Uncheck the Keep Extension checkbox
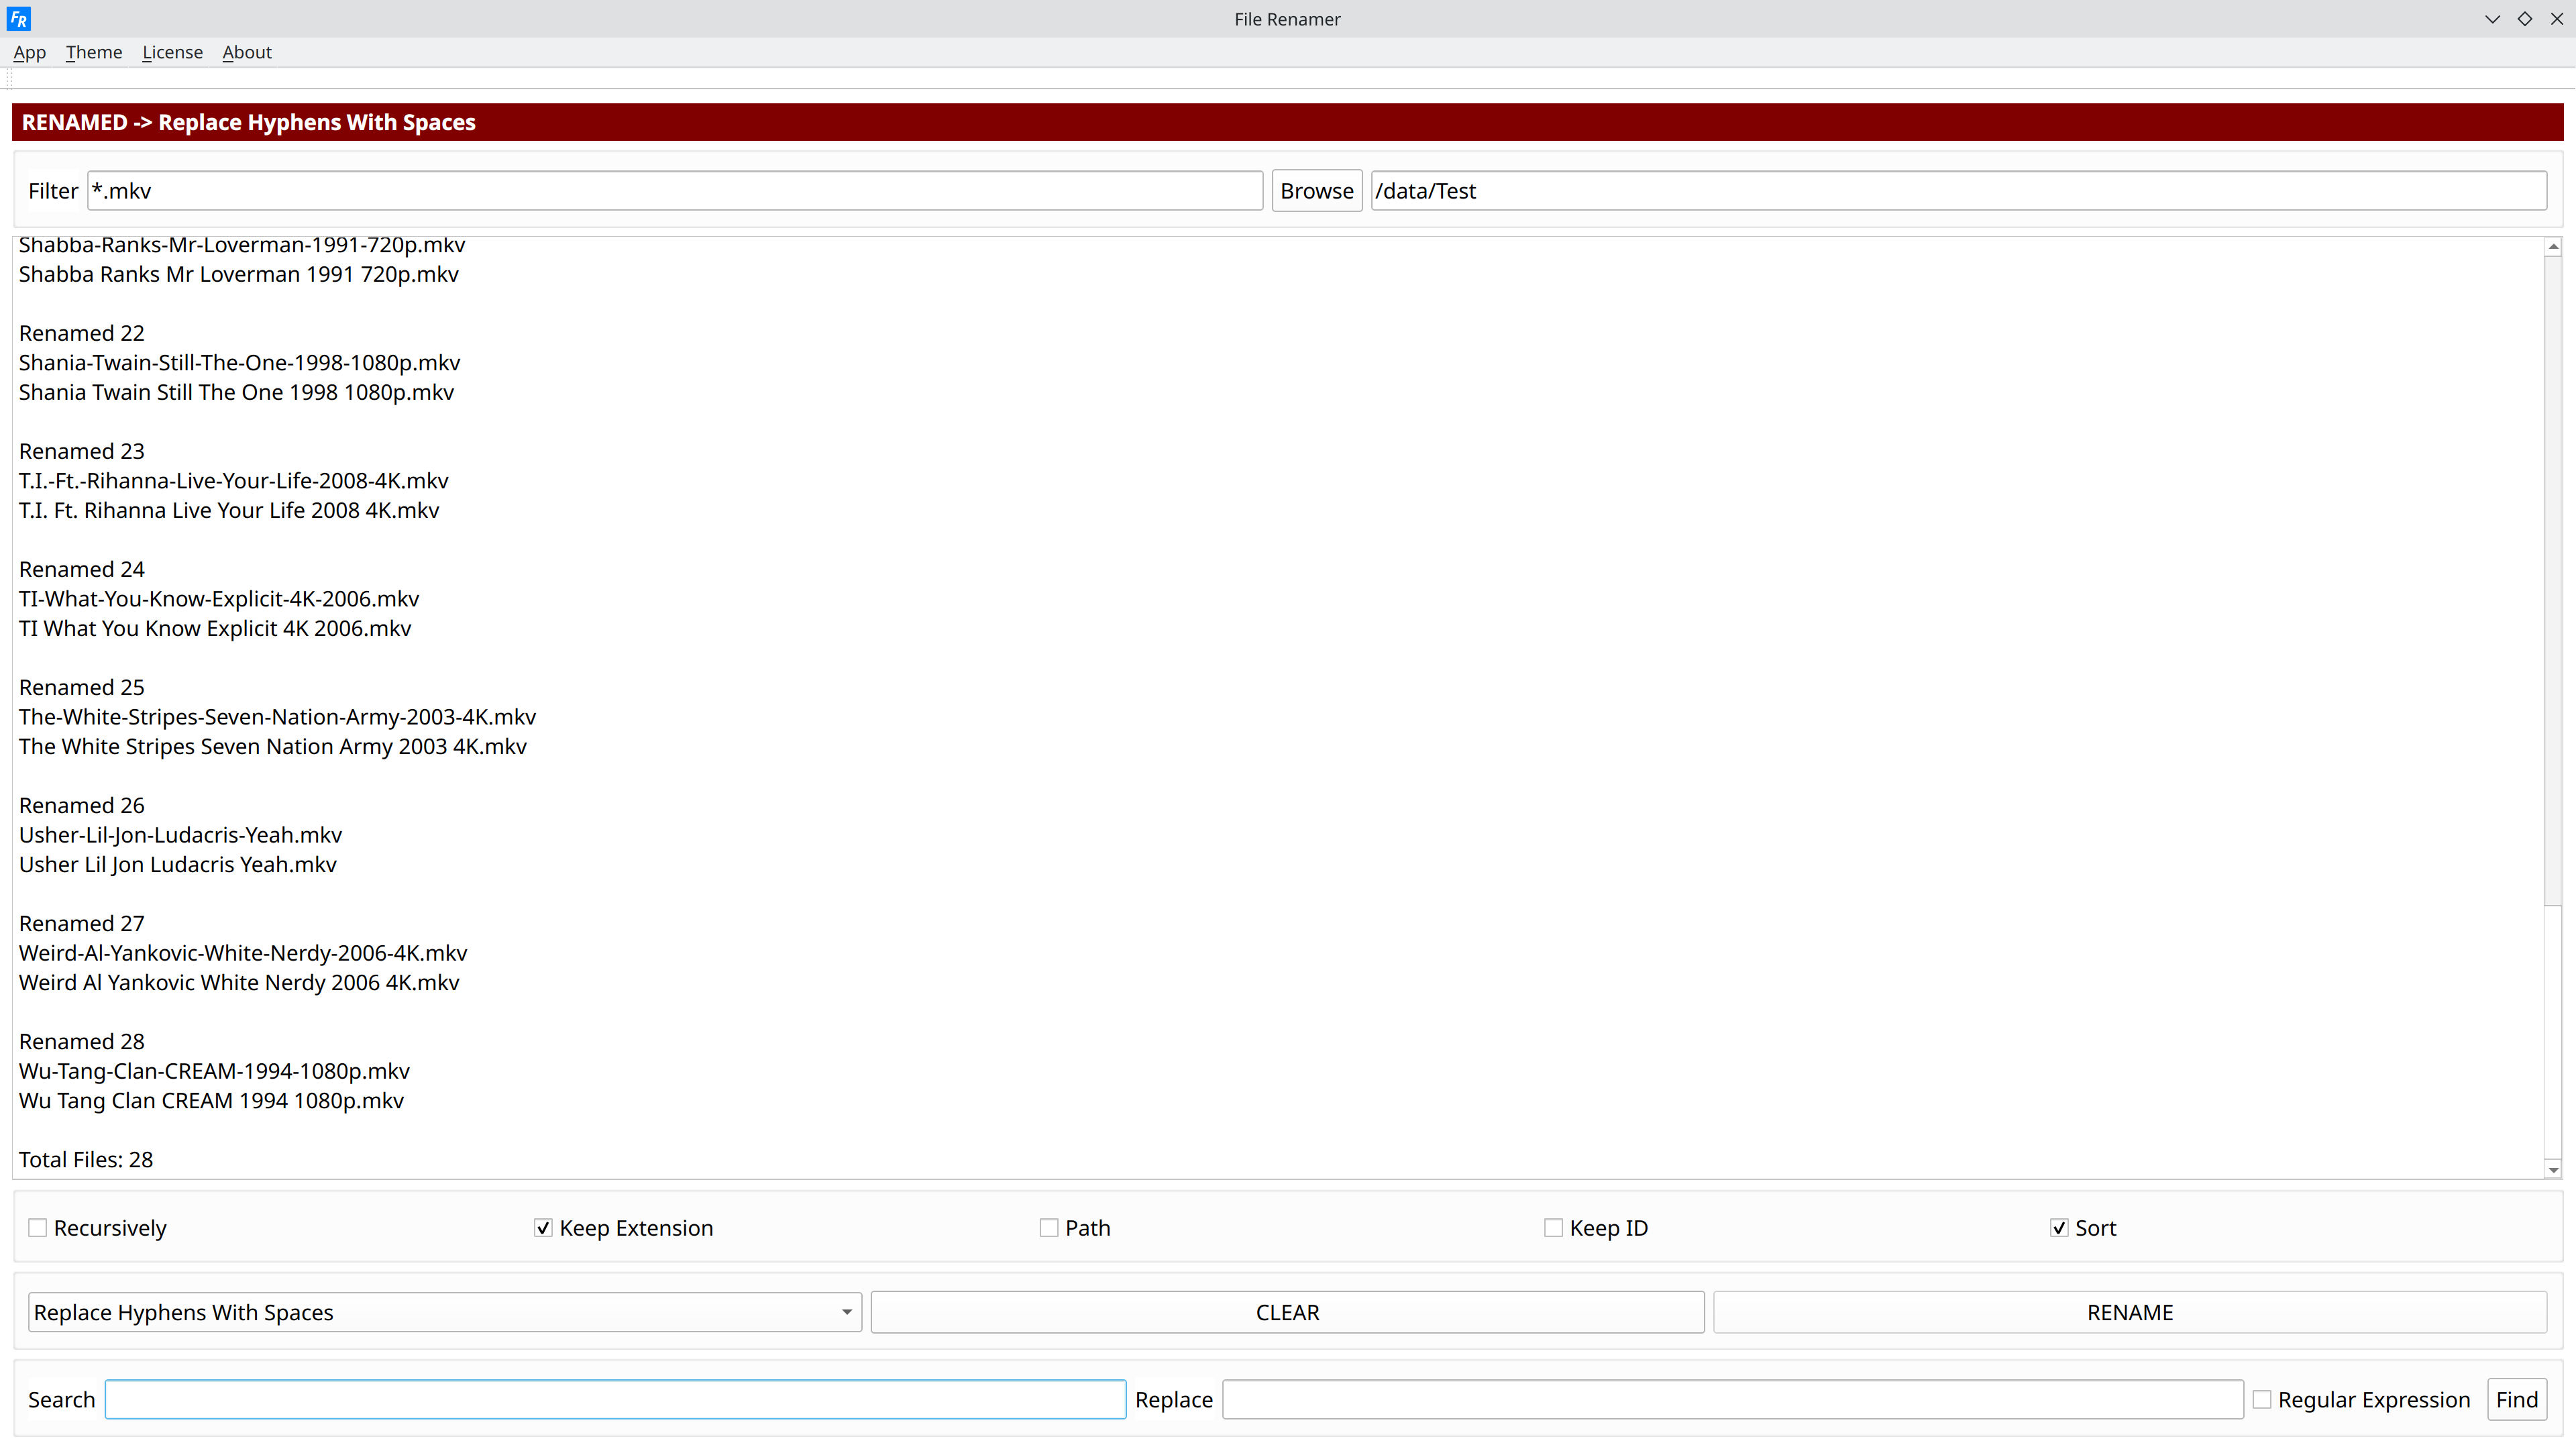2576x1449 pixels. tap(543, 1228)
